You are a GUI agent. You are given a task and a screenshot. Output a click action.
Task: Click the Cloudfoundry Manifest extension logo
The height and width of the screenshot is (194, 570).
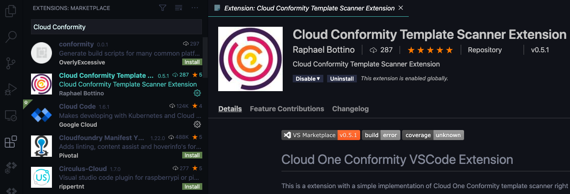(41, 146)
